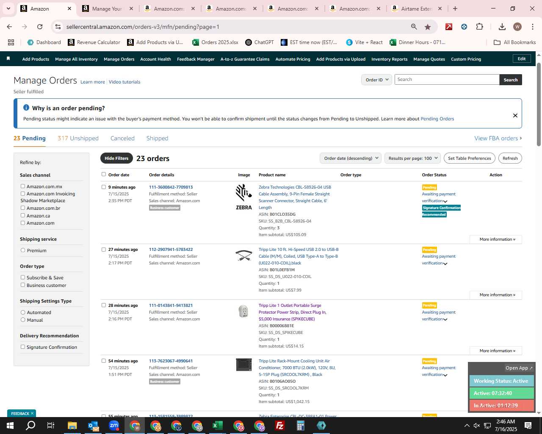Click the Tripp Lite USB cable thumbnail
This screenshot has height=434, width=542.
[243, 255]
